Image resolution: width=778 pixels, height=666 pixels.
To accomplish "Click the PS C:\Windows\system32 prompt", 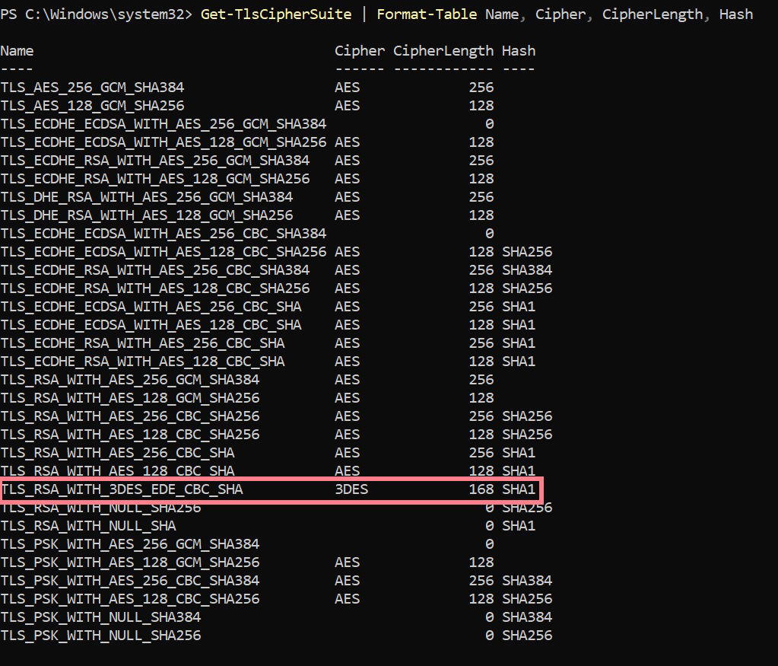I will point(96,14).
